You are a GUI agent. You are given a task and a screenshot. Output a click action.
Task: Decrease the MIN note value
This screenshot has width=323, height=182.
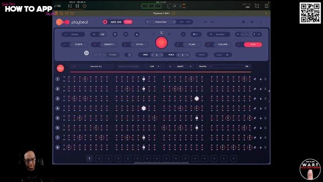[152, 55]
